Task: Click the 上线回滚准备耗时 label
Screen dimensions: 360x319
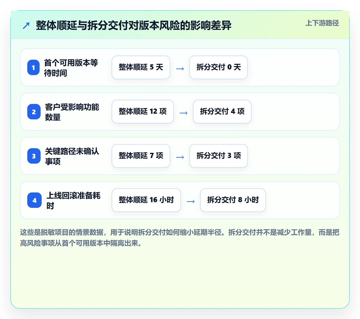Action: [x=73, y=200]
